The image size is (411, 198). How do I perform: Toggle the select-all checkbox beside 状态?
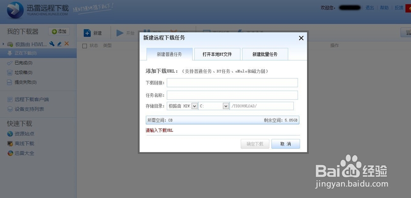(x=84, y=46)
